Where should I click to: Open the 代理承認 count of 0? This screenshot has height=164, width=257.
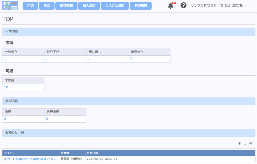(x=47, y=119)
